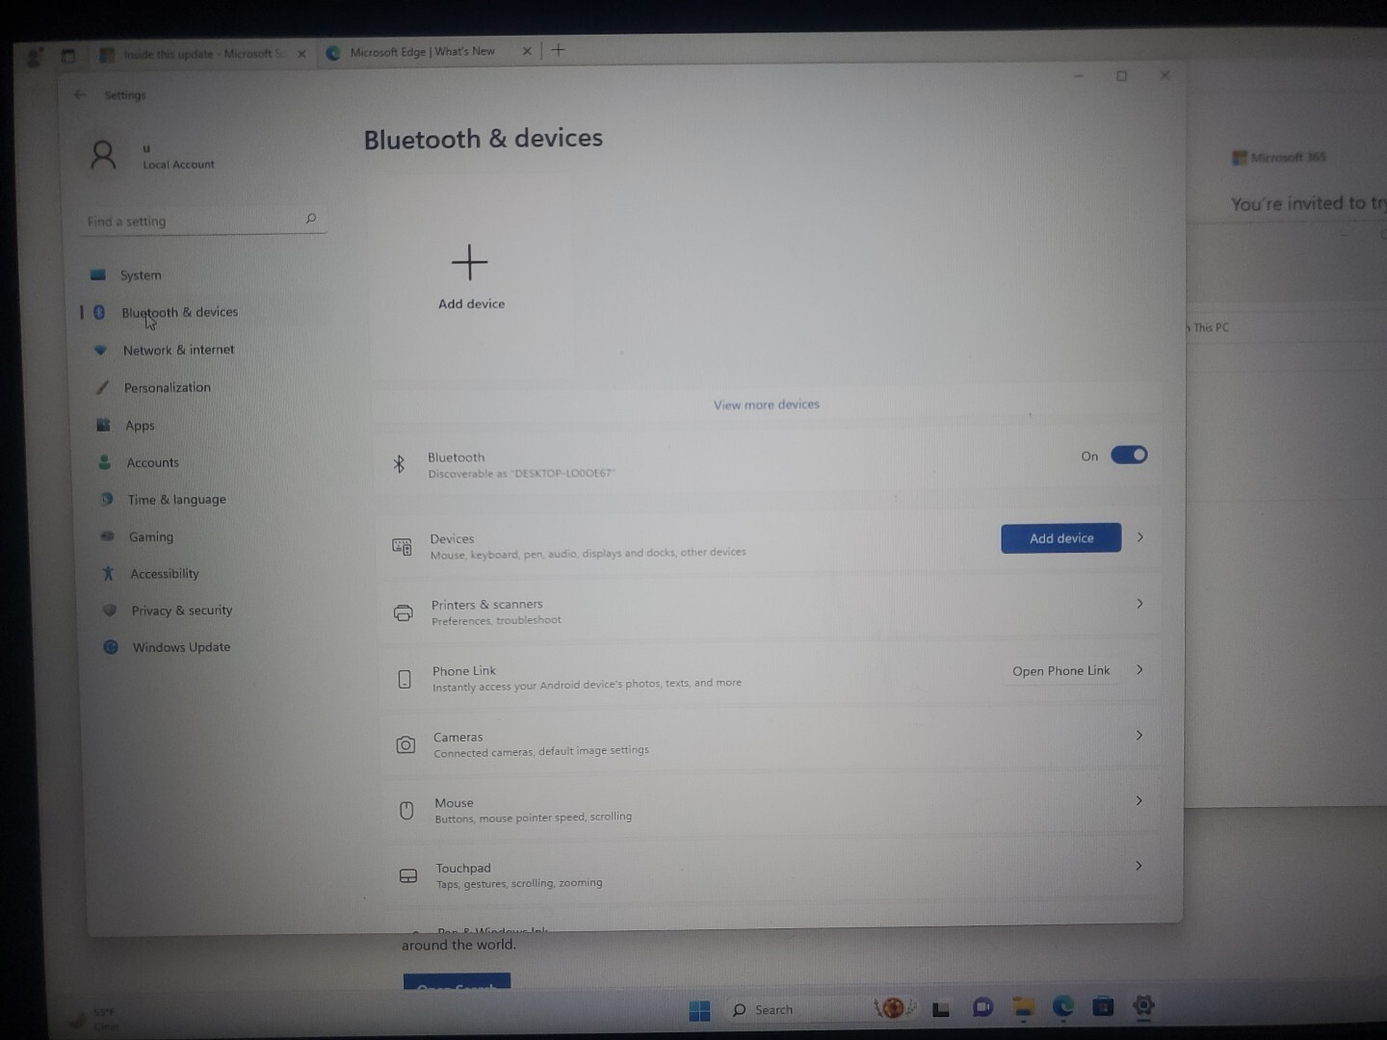The height and width of the screenshot is (1040, 1387).
Task: Click the camera icon in Cameras row
Action: point(406,744)
